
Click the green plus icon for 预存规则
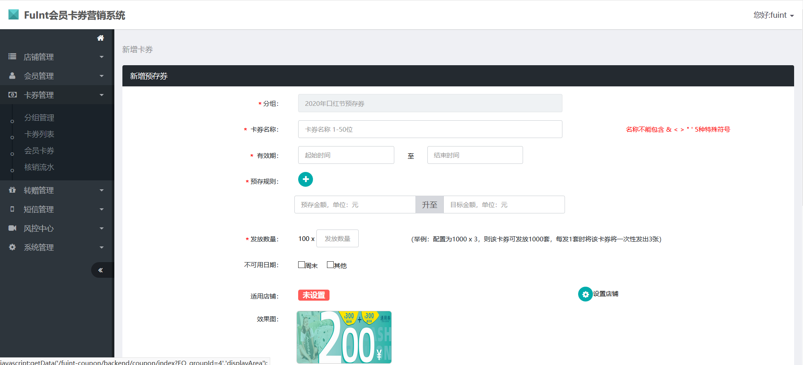click(x=305, y=180)
